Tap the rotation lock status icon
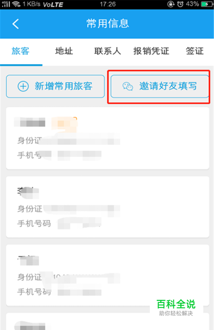This screenshot has width=214, height=330. (x=171, y=4)
